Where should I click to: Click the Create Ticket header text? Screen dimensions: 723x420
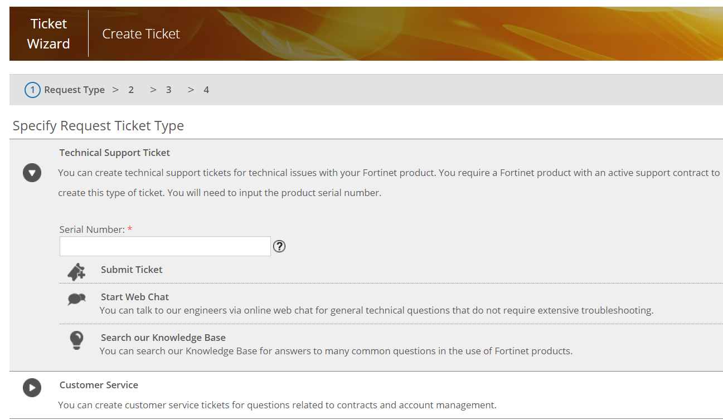141,34
